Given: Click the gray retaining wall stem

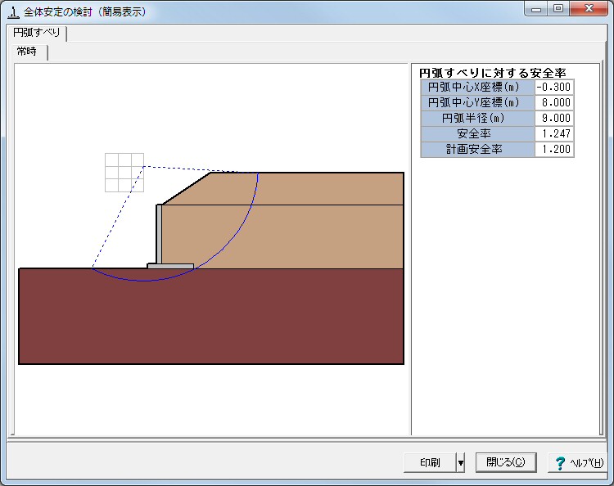Looking at the screenshot, I should pyautogui.click(x=159, y=234).
